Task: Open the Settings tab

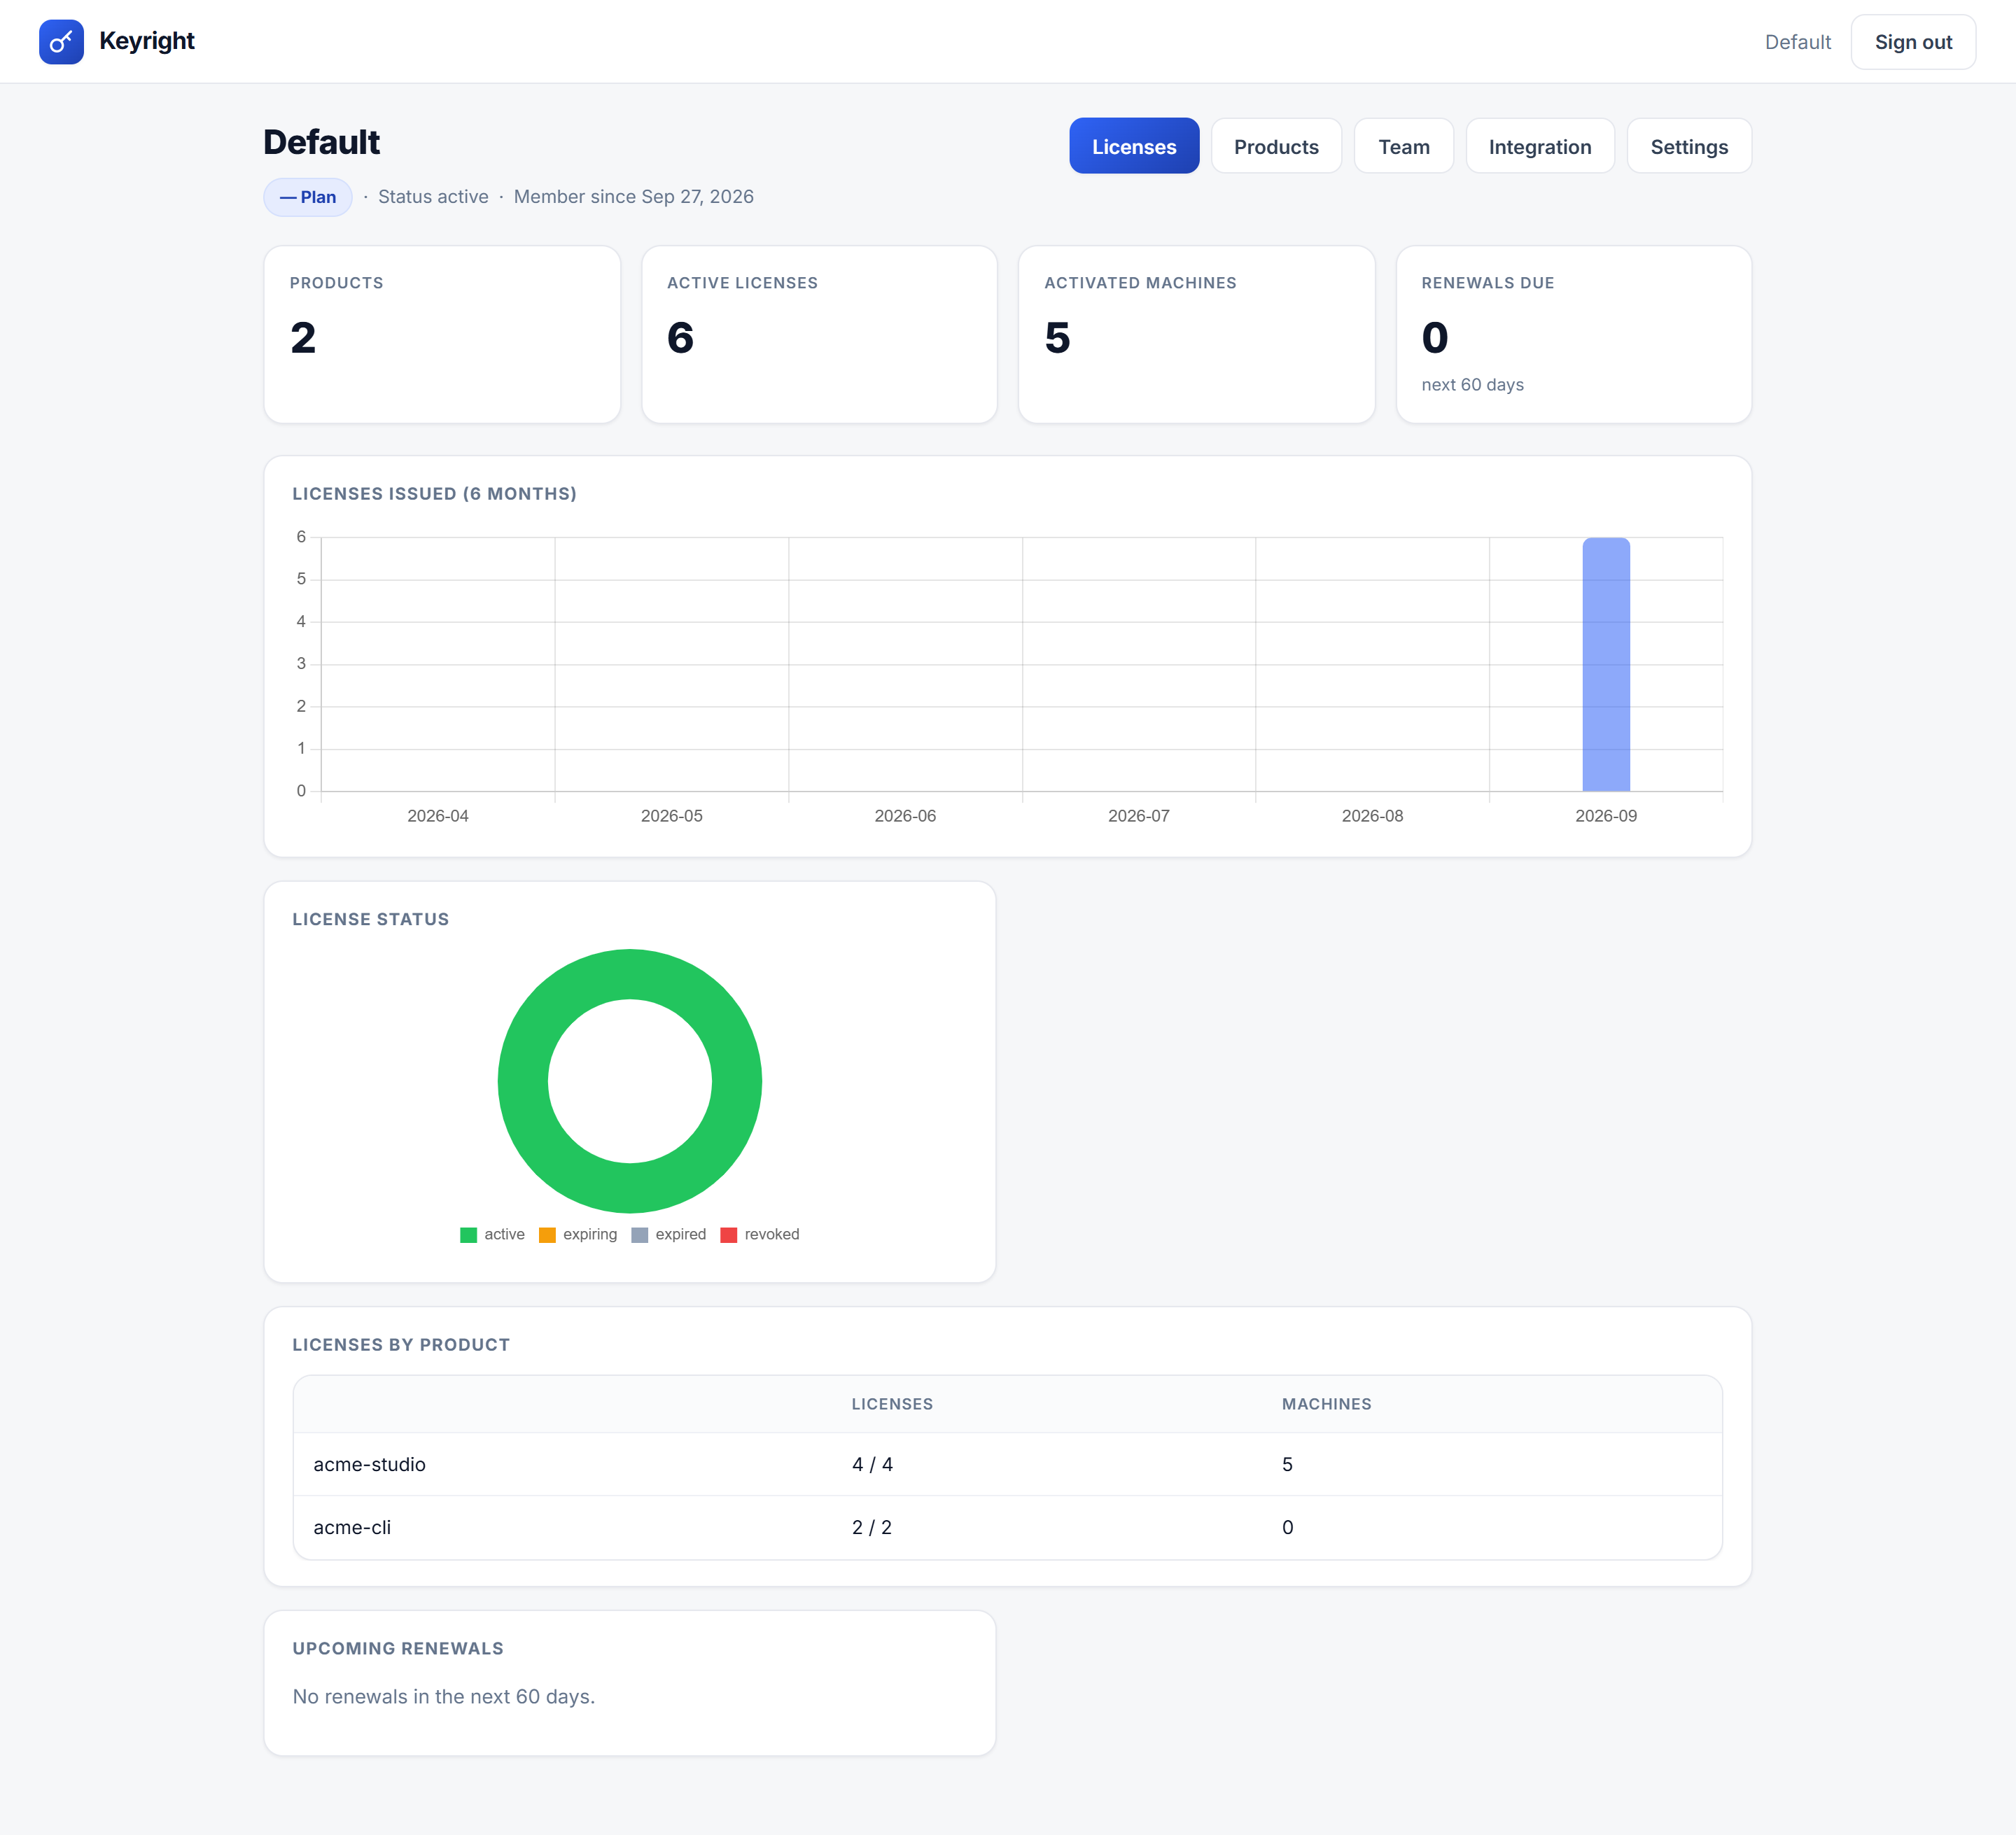Action: tap(1689, 146)
